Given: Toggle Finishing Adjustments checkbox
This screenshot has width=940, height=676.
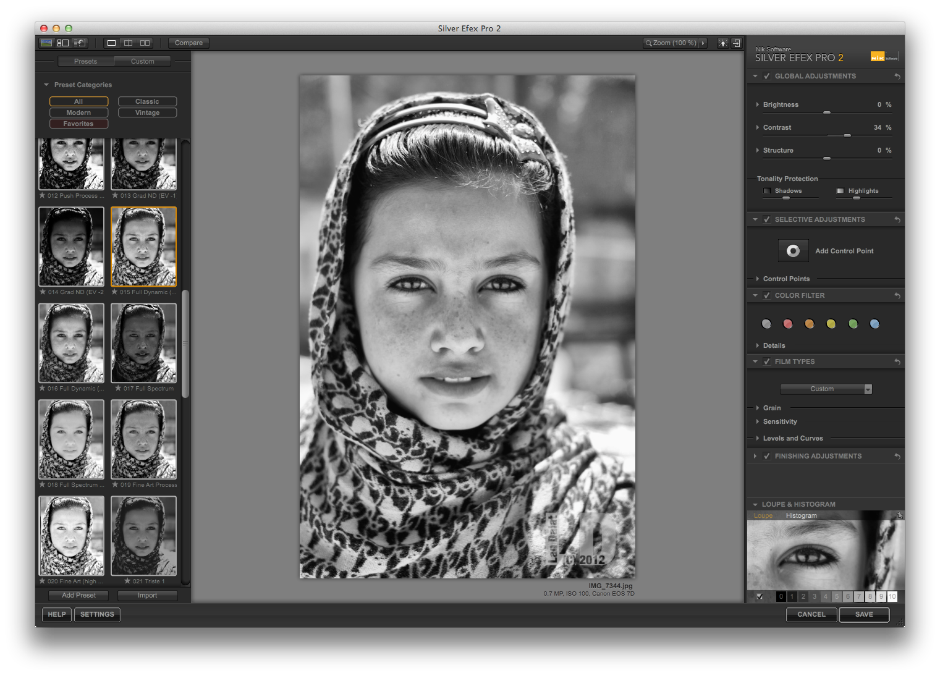Looking at the screenshot, I should (767, 457).
